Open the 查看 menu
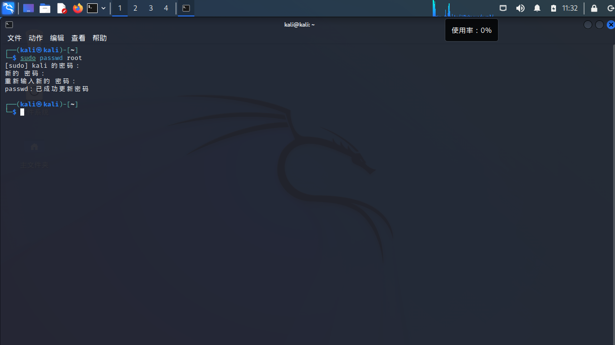The width and height of the screenshot is (615, 345). pos(78,38)
